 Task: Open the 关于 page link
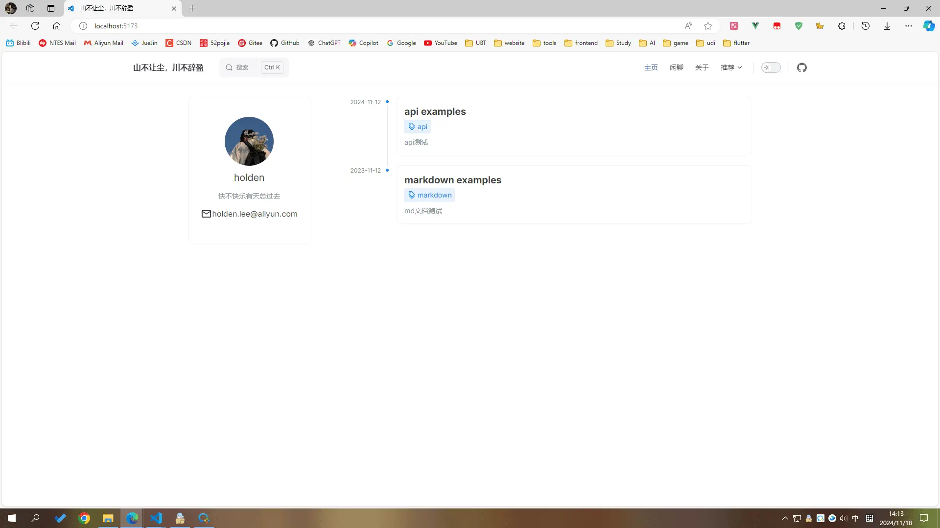[702, 67]
